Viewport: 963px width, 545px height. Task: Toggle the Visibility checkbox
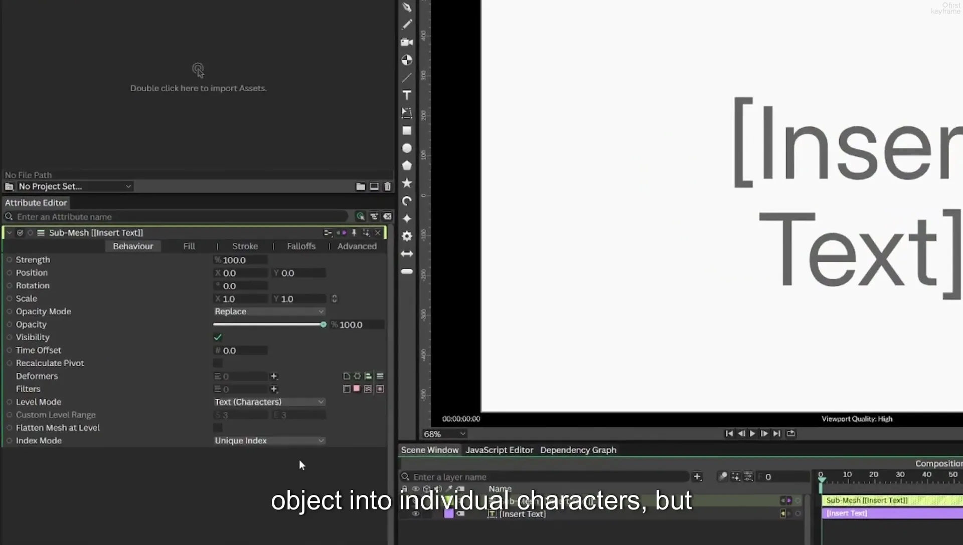coord(218,337)
